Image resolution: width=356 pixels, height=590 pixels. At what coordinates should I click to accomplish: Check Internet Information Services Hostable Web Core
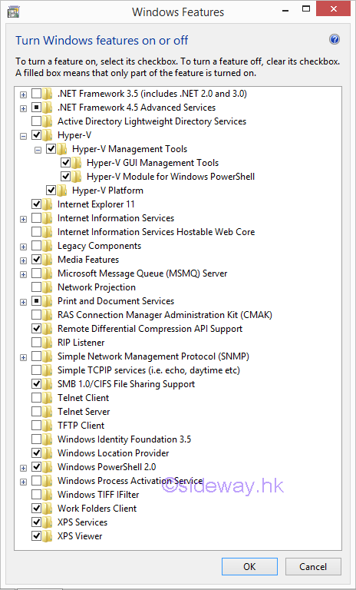click(37, 232)
